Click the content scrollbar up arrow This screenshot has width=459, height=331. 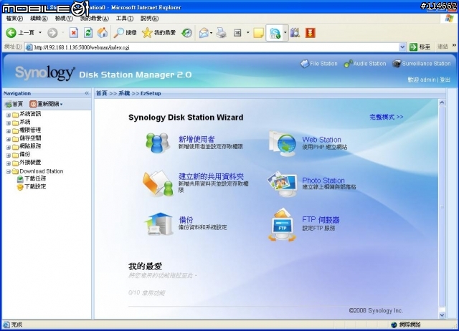442,102
